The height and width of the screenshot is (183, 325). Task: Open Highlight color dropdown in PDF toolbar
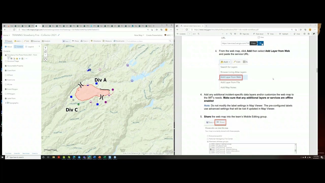tap(291, 34)
